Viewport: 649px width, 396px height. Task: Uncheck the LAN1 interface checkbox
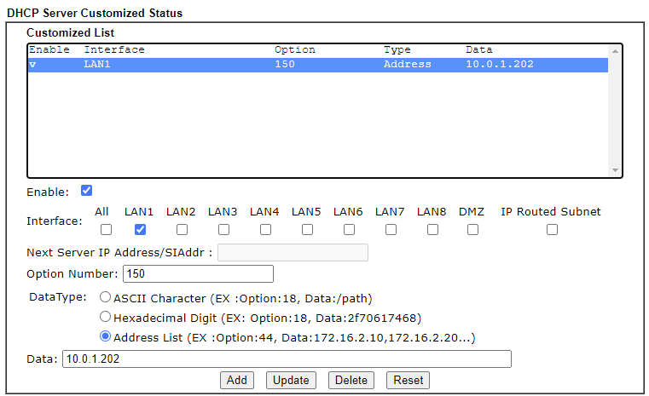(x=140, y=229)
